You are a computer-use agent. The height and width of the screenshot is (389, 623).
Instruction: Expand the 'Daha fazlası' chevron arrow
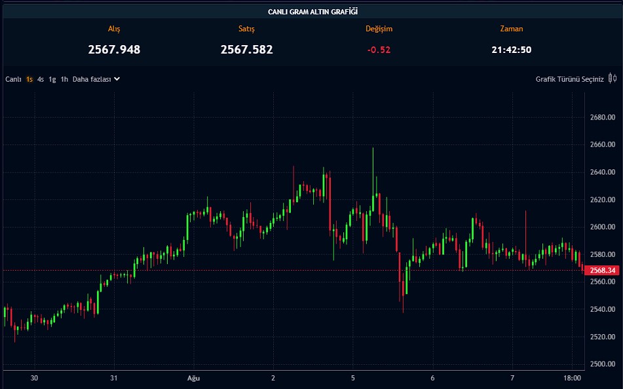point(117,79)
